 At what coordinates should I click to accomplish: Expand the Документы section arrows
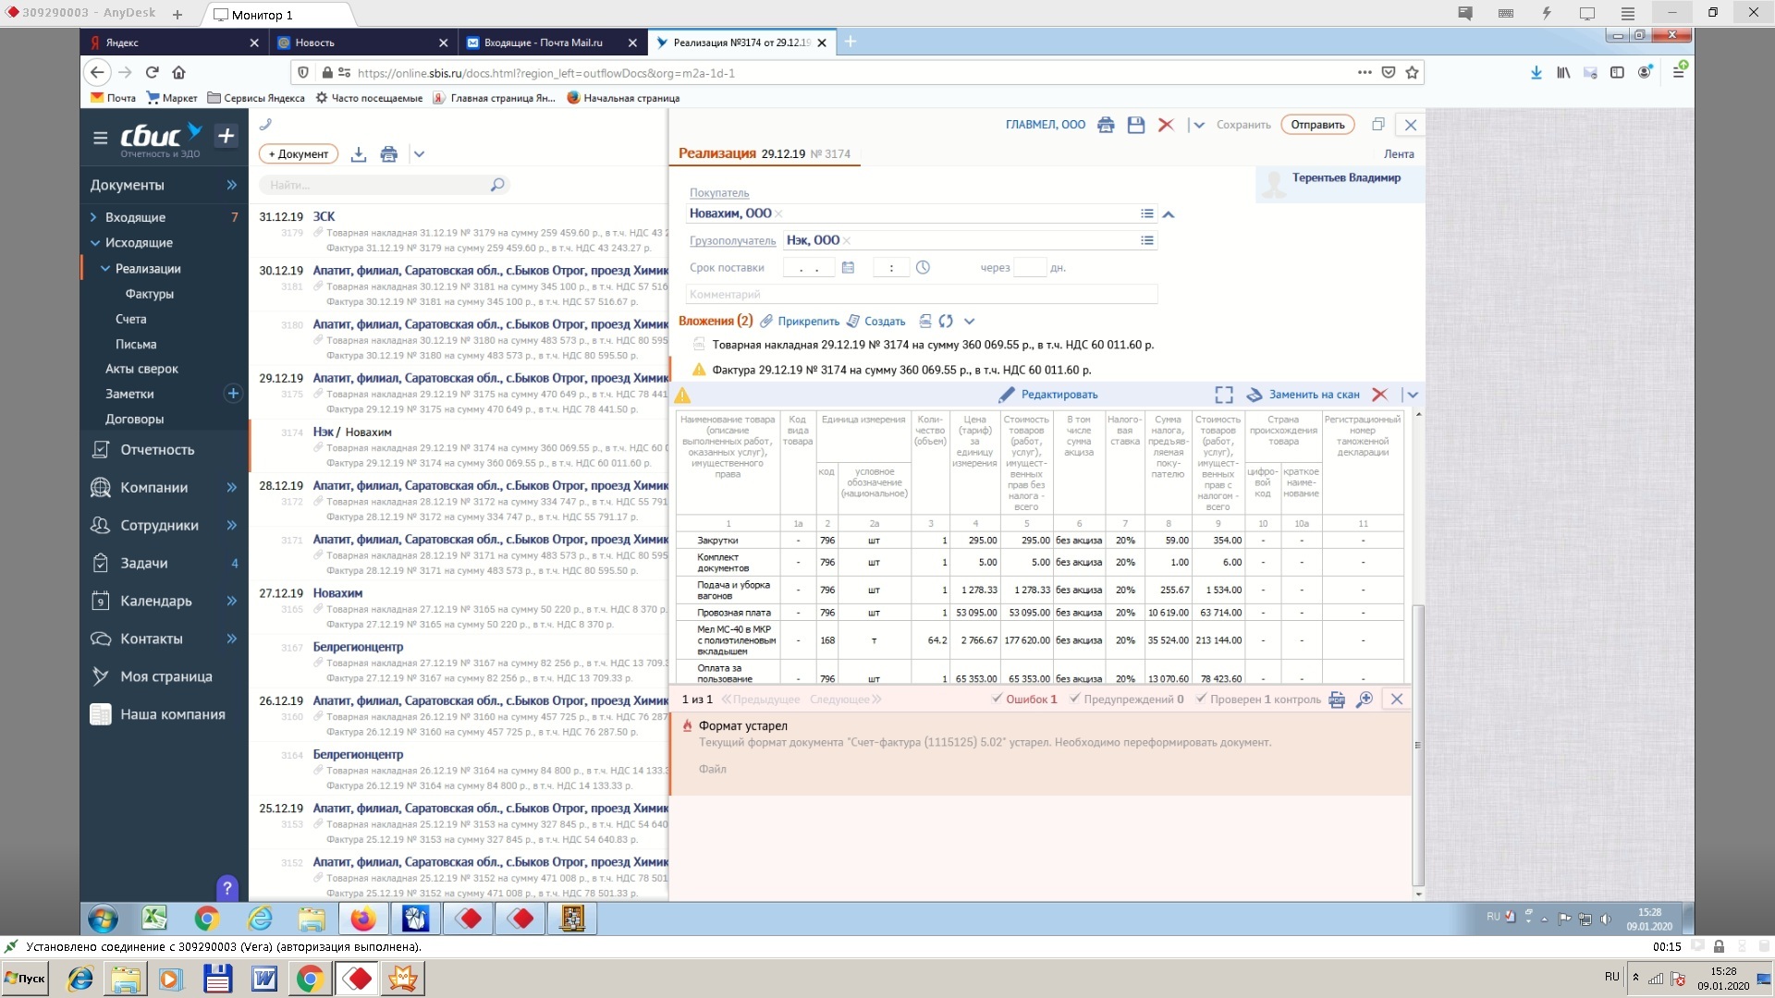[x=231, y=185]
